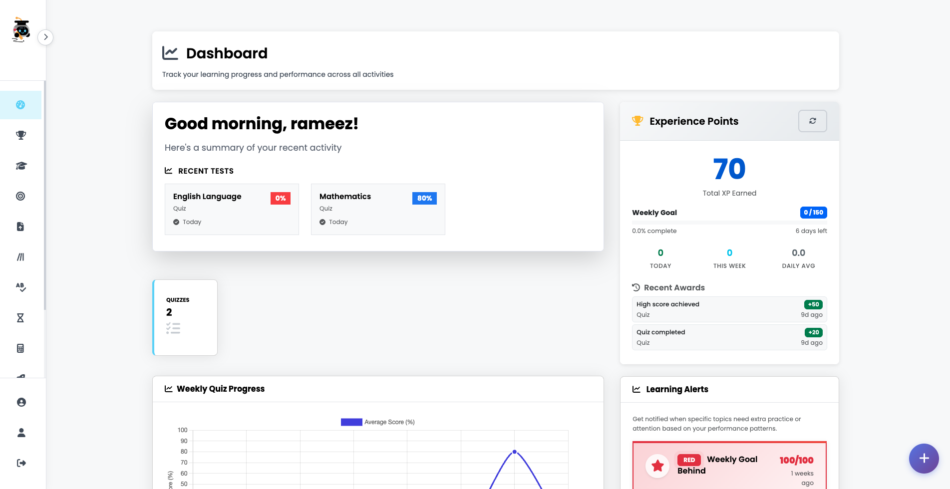The height and width of the screenshot is (489, 950).
Task: Click the 80% score badge on Mathematics
Action: coord(424,198)
